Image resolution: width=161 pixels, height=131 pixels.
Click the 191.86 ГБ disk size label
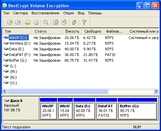click(x=12, y=110)
